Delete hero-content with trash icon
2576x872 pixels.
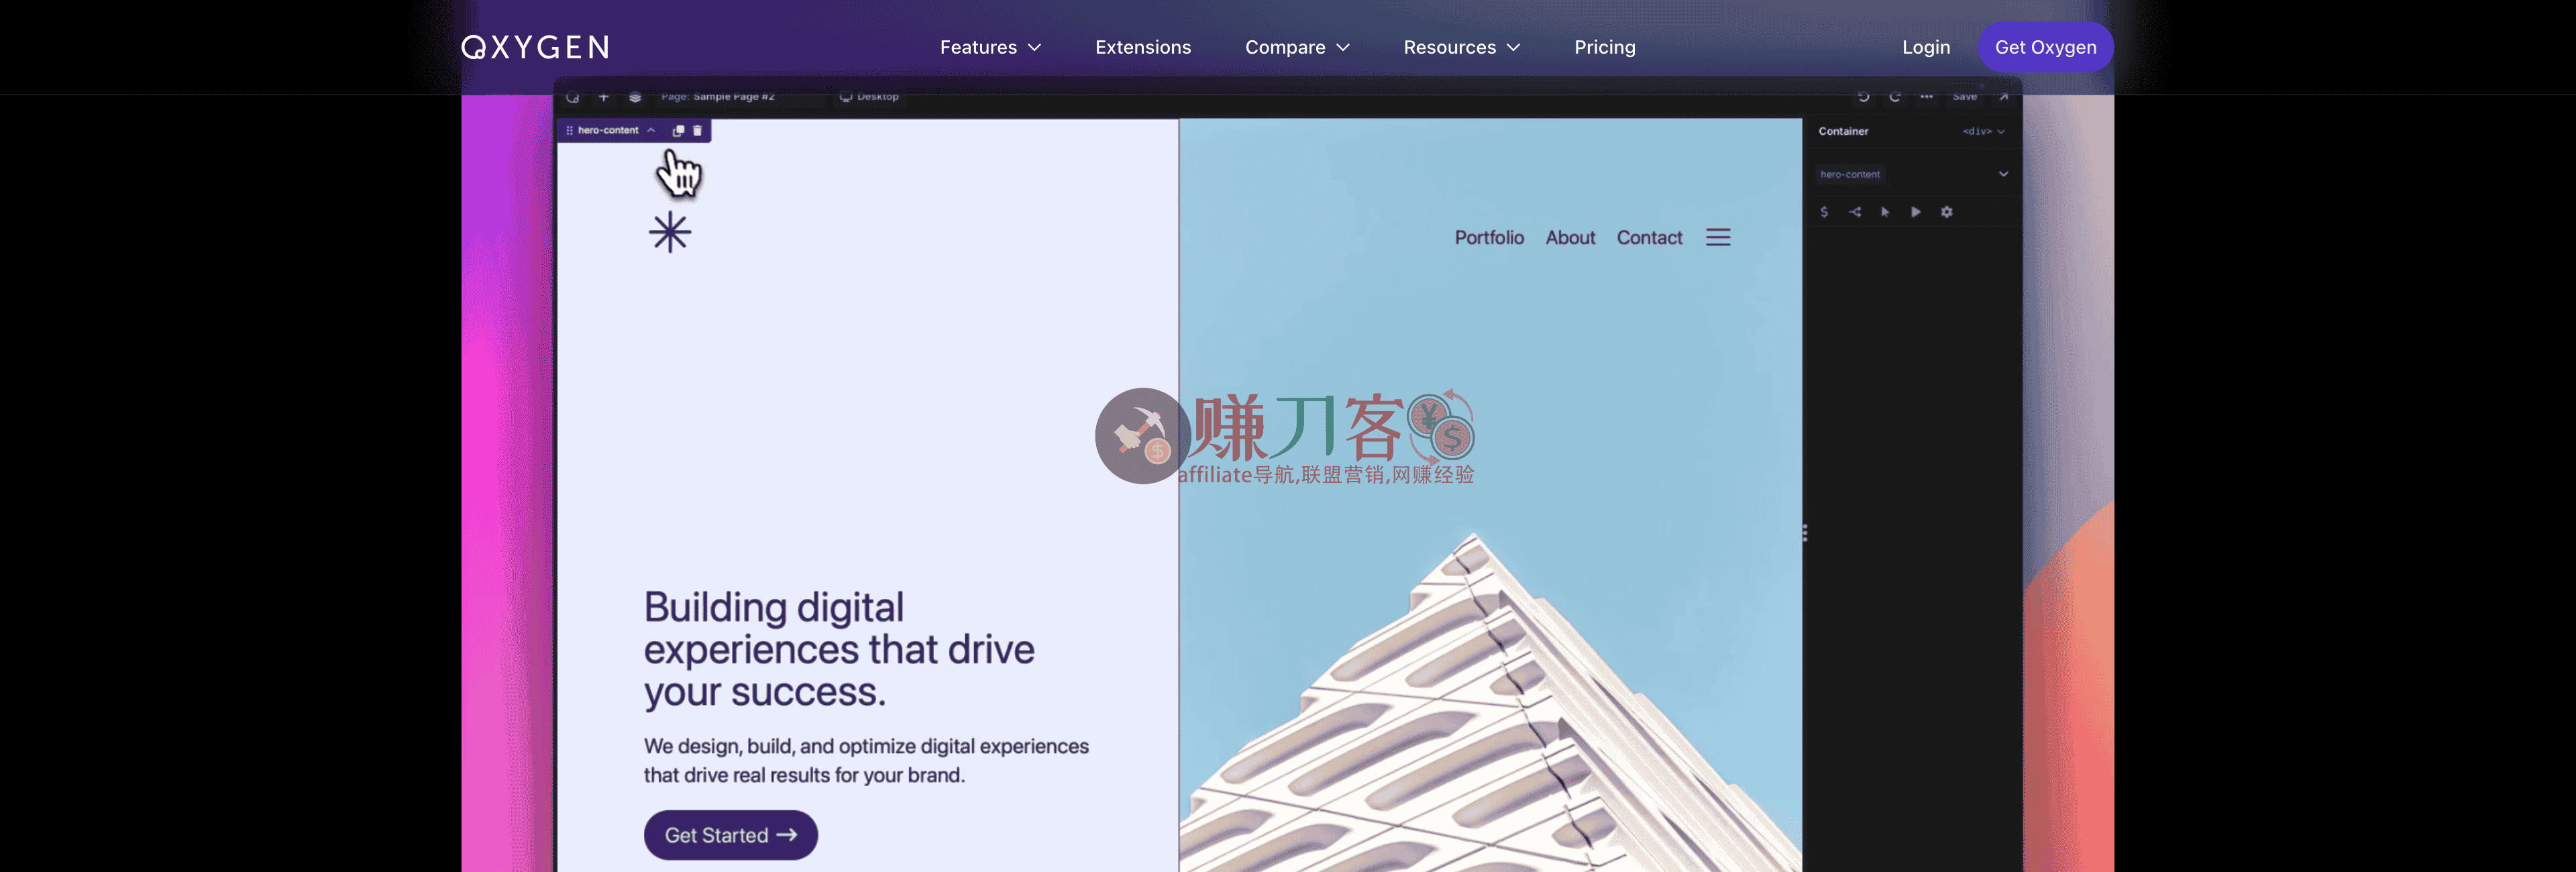(697, 131)
